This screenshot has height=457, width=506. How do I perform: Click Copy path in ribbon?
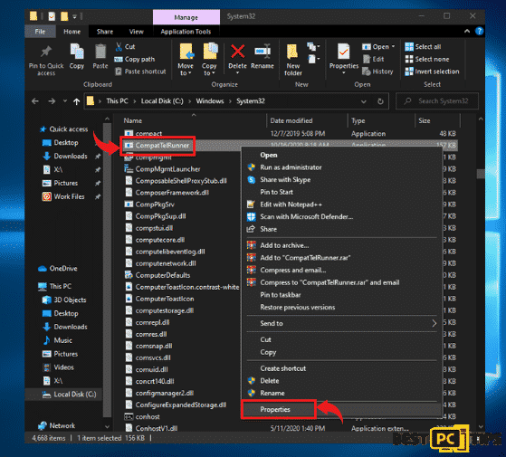[135, 59]
